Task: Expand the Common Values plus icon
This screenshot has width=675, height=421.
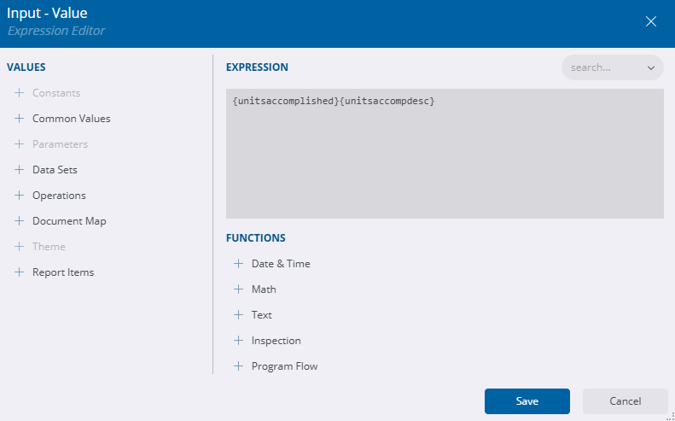Action: [19, 119]
